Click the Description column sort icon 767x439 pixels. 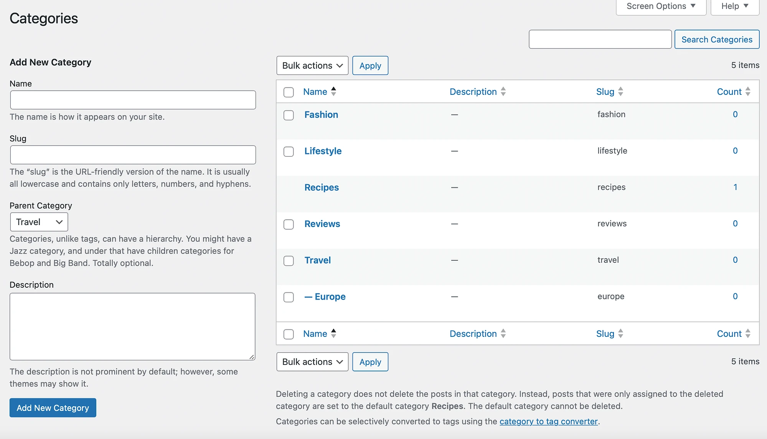tap(504, 91)
